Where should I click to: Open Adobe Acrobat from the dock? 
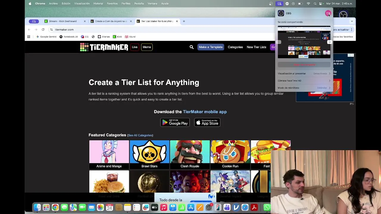[254, 207]
